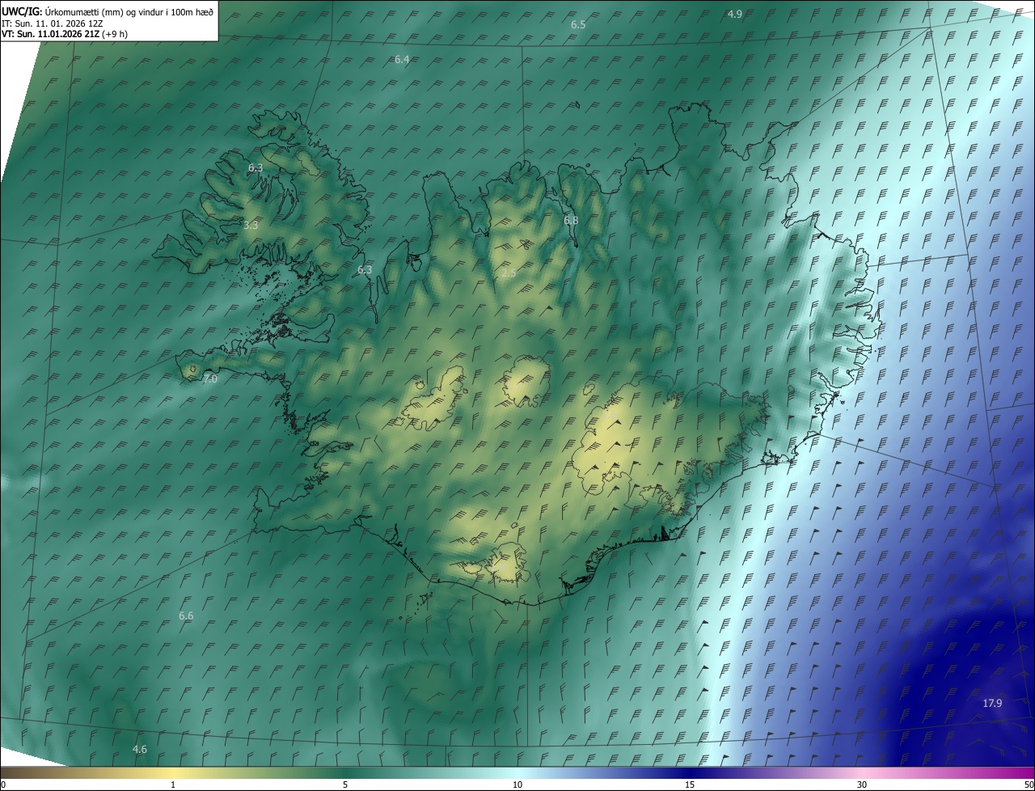
Task: Select the 6.8 value label in north Iceland
Action: (571, 220)
